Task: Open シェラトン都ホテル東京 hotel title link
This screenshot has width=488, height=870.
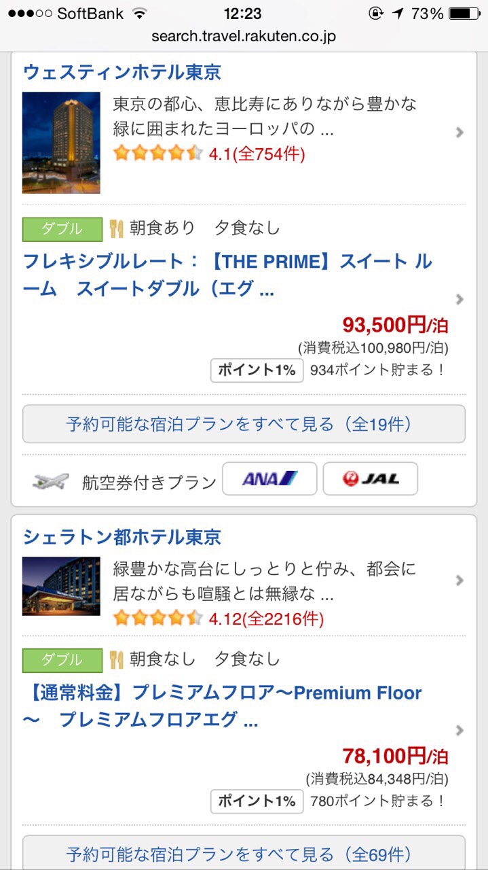Action: [x=122, y=537]
